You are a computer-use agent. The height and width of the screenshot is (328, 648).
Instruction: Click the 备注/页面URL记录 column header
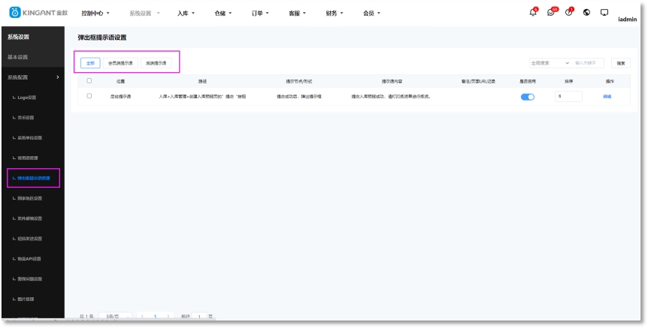pyautogui.click(x=478, y=81)
